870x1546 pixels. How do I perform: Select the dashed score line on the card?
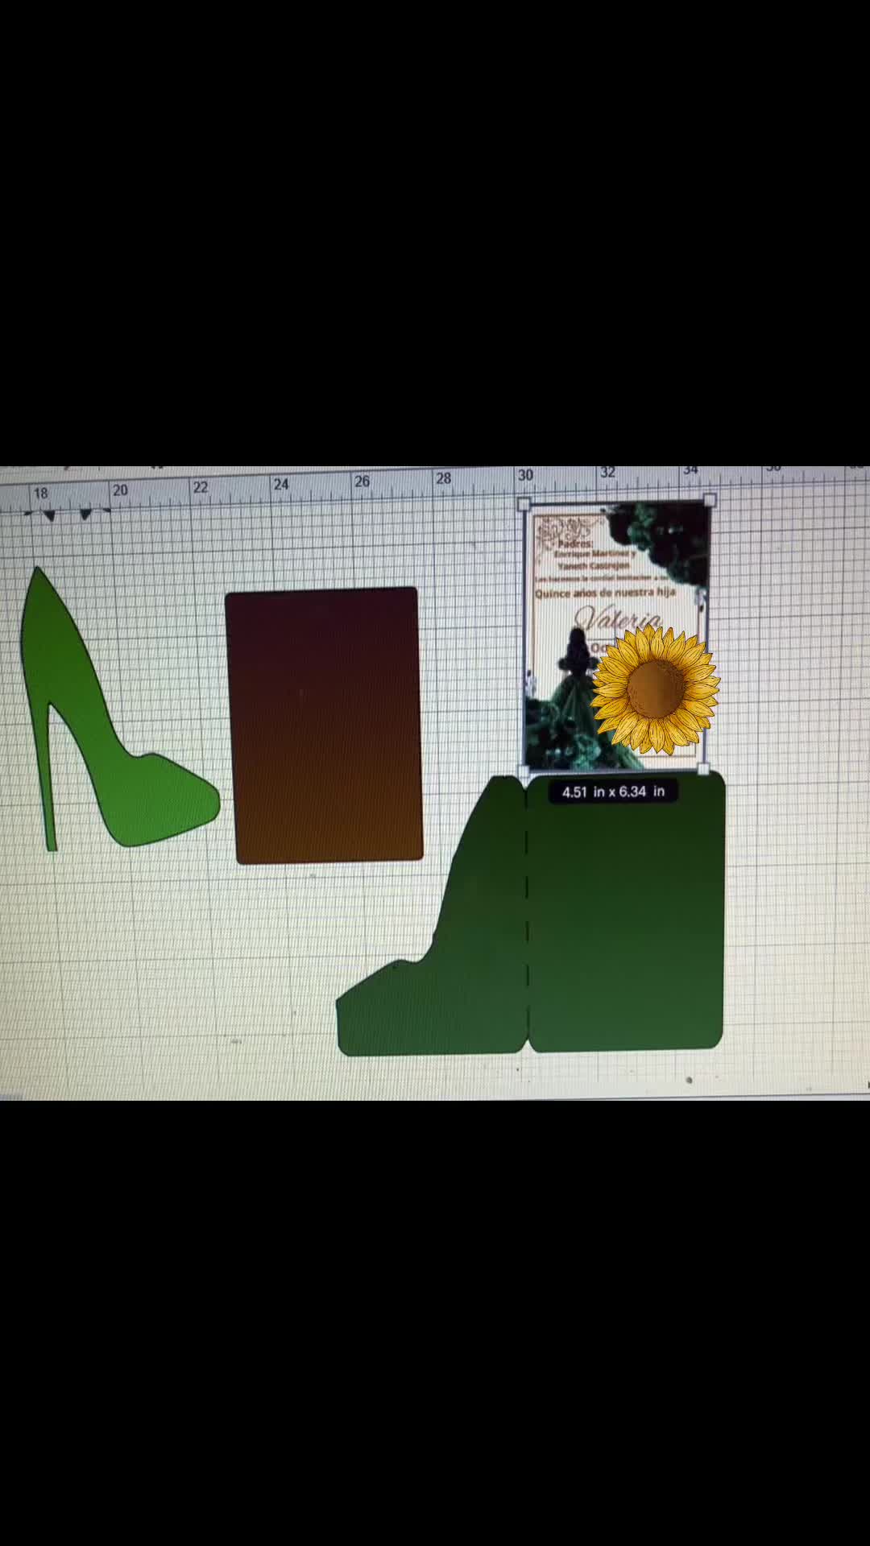[527, 910]
